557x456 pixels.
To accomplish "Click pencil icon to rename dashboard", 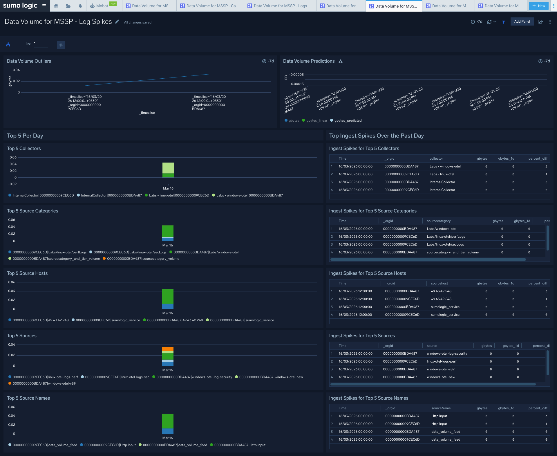I will [117, 22].
